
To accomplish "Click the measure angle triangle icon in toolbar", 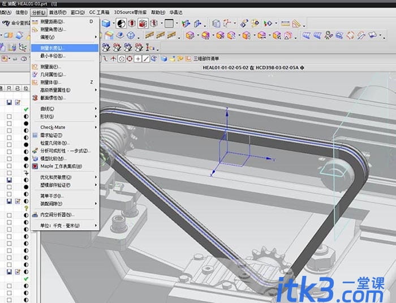I will (296, 24).
